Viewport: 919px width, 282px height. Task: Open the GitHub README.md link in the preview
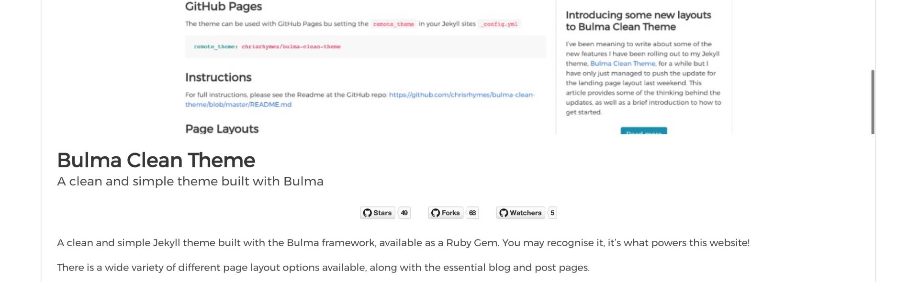(360, 99)
